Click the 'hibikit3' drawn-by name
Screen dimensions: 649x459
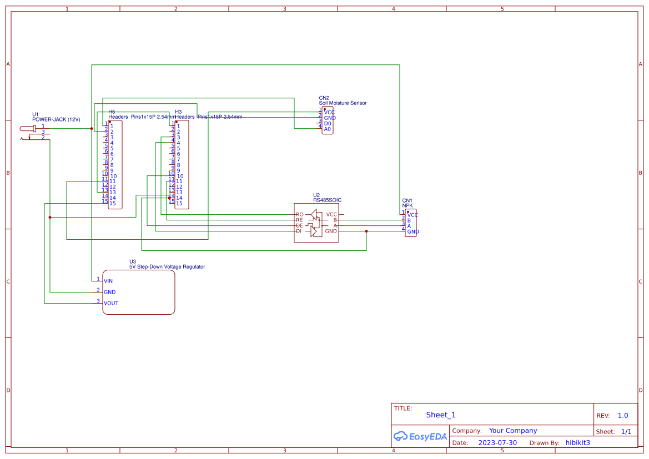click(x=577, y=443)
